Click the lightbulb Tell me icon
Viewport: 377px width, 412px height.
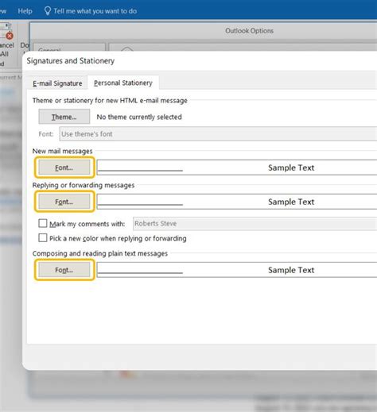pyautogui.click(x=48, y=11)
